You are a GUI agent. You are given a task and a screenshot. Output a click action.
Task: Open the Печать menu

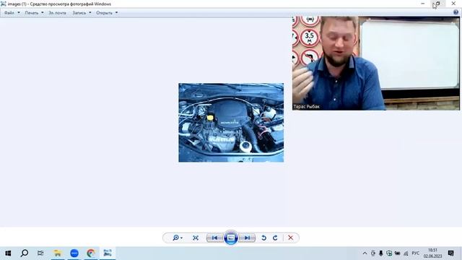[x=32, y=13]
